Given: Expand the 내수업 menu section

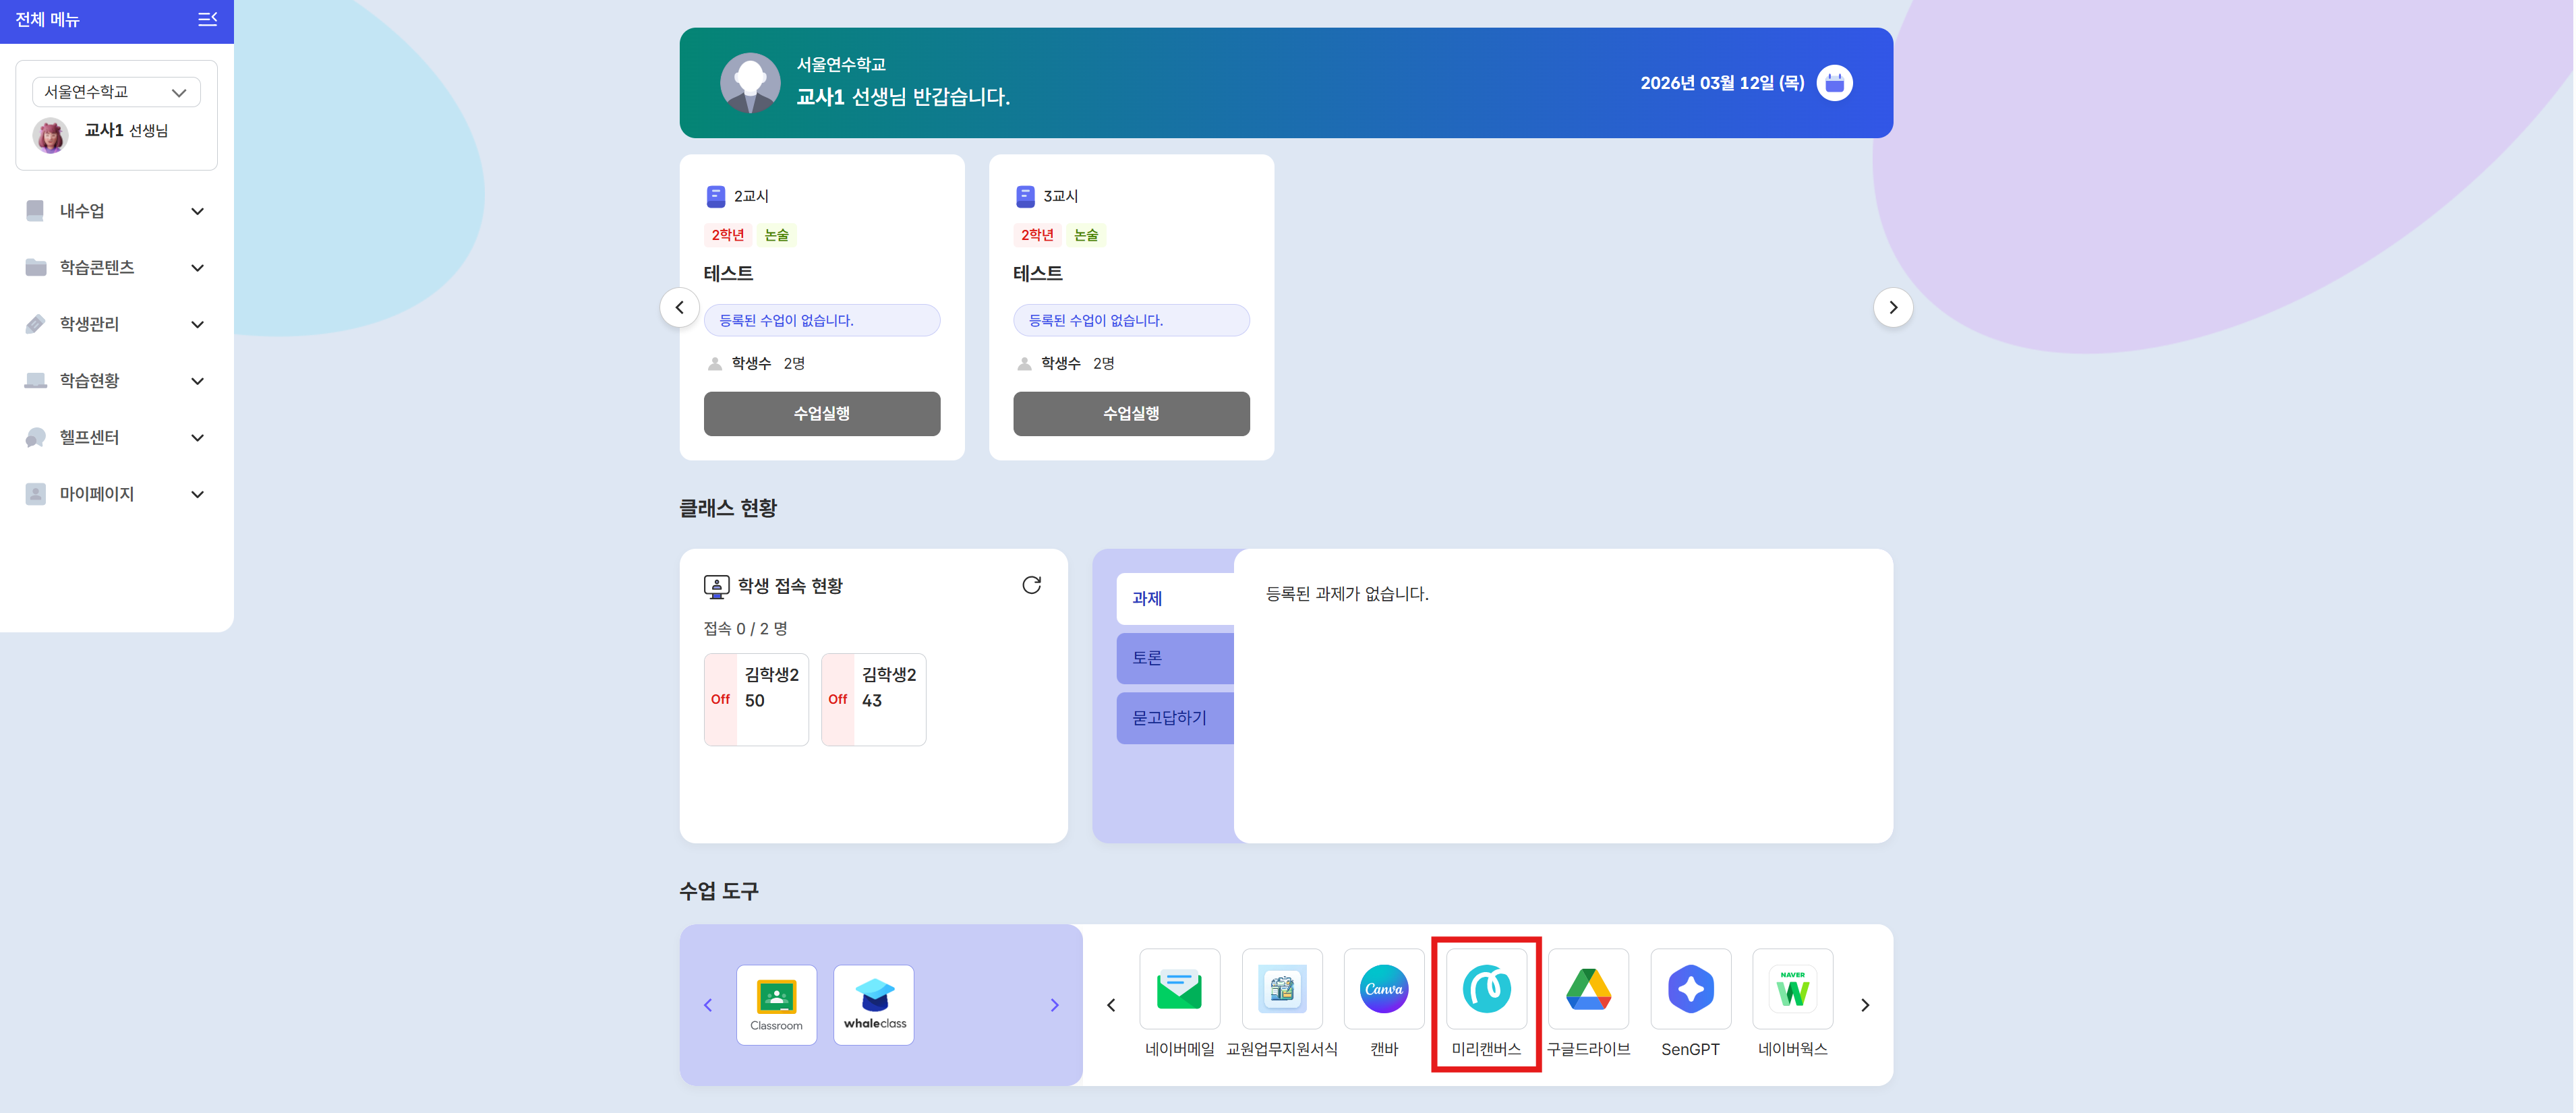Looking at the screenshot, I should click(x=116, y=211).
